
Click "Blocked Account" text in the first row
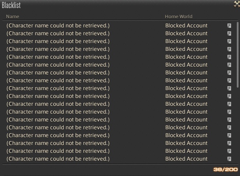coord(186,26)
